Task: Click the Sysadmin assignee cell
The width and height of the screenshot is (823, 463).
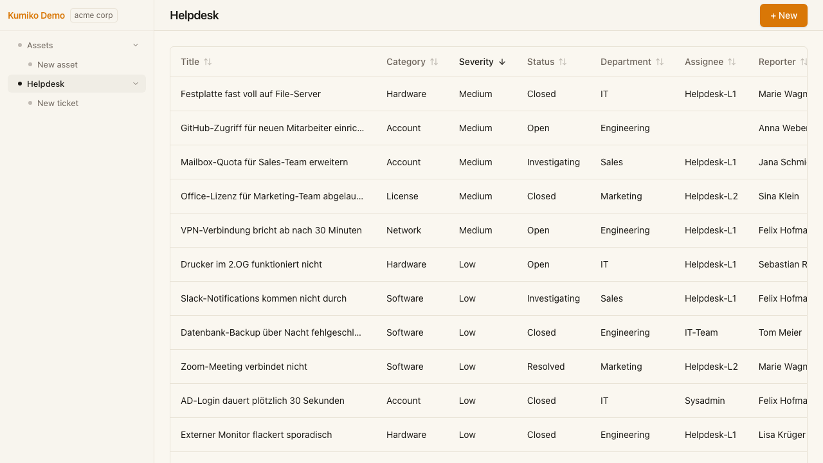Action: [705, 401]
